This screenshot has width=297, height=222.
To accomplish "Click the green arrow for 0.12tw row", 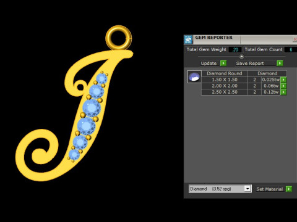I will click(x=283, y=92).
